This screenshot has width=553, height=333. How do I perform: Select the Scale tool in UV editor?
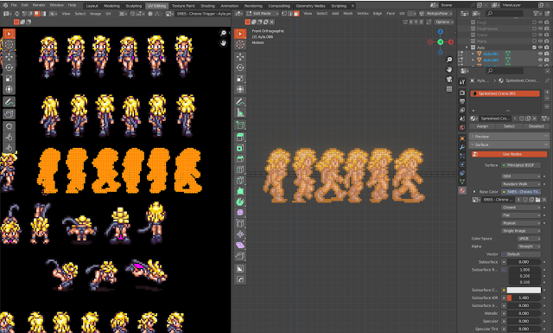(9, 79)
